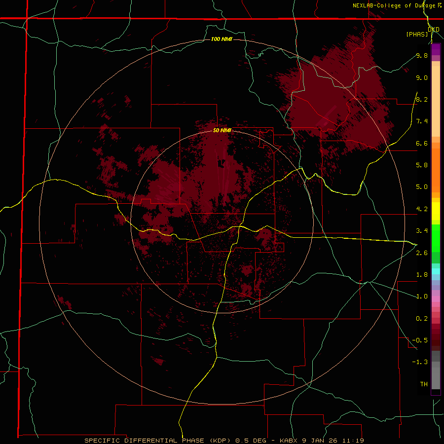Pick the cyan segment of the color bar
This screenshot has height=444, width=444.
point(436,271)
